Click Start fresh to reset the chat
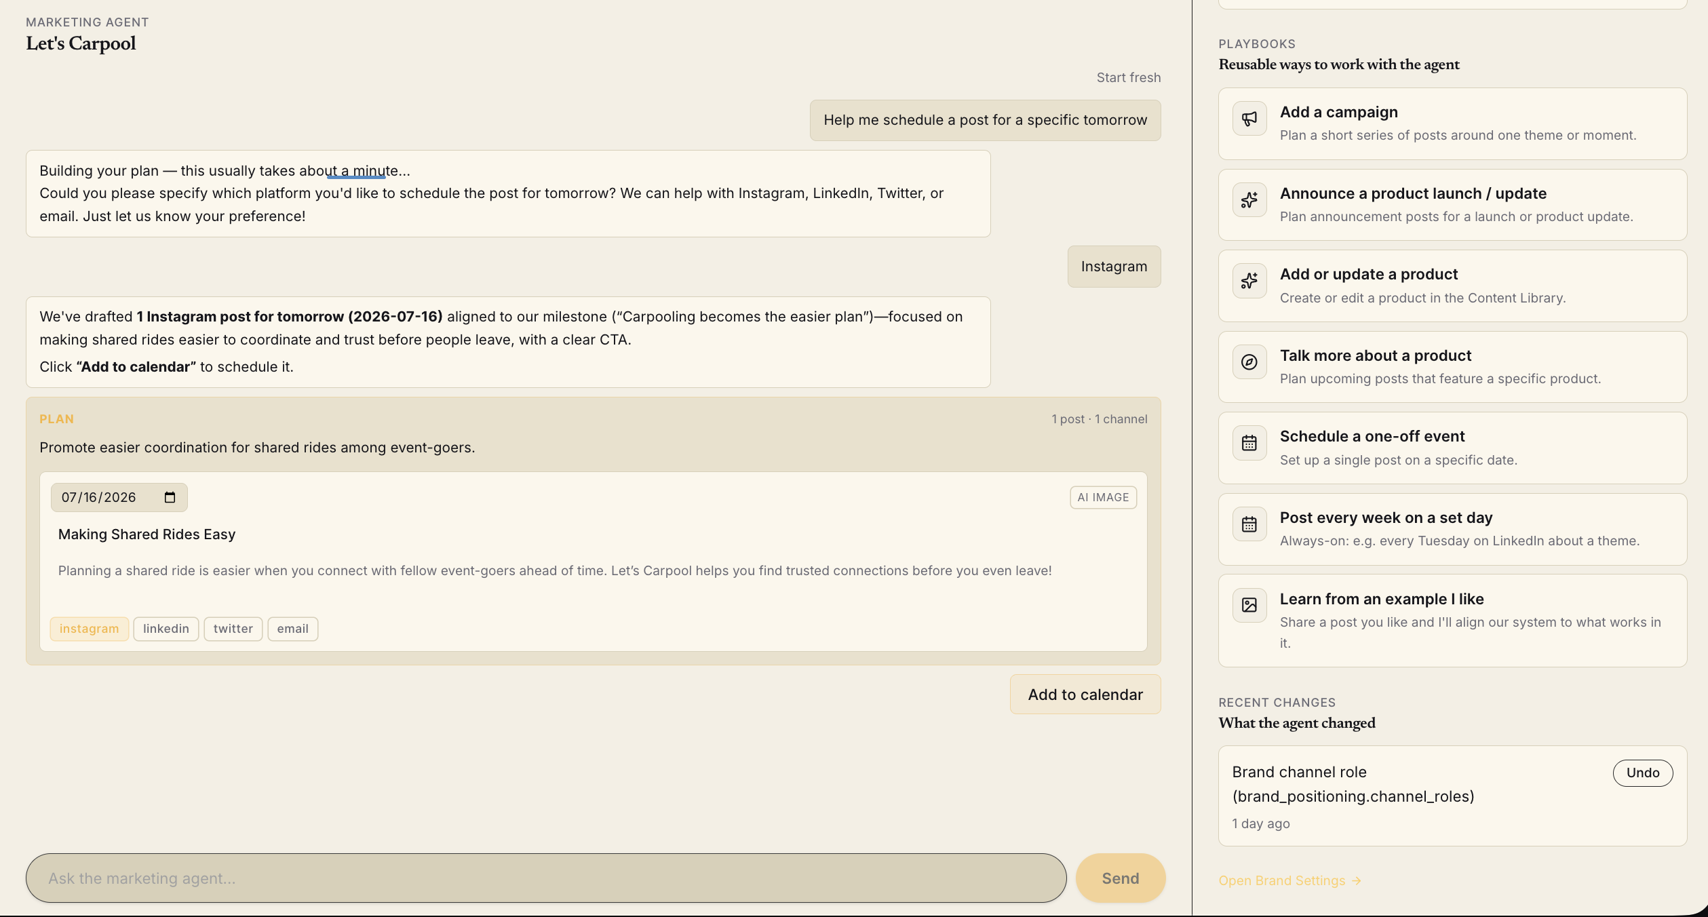This screenshot has width=1708, height=917. [1129, 77]
